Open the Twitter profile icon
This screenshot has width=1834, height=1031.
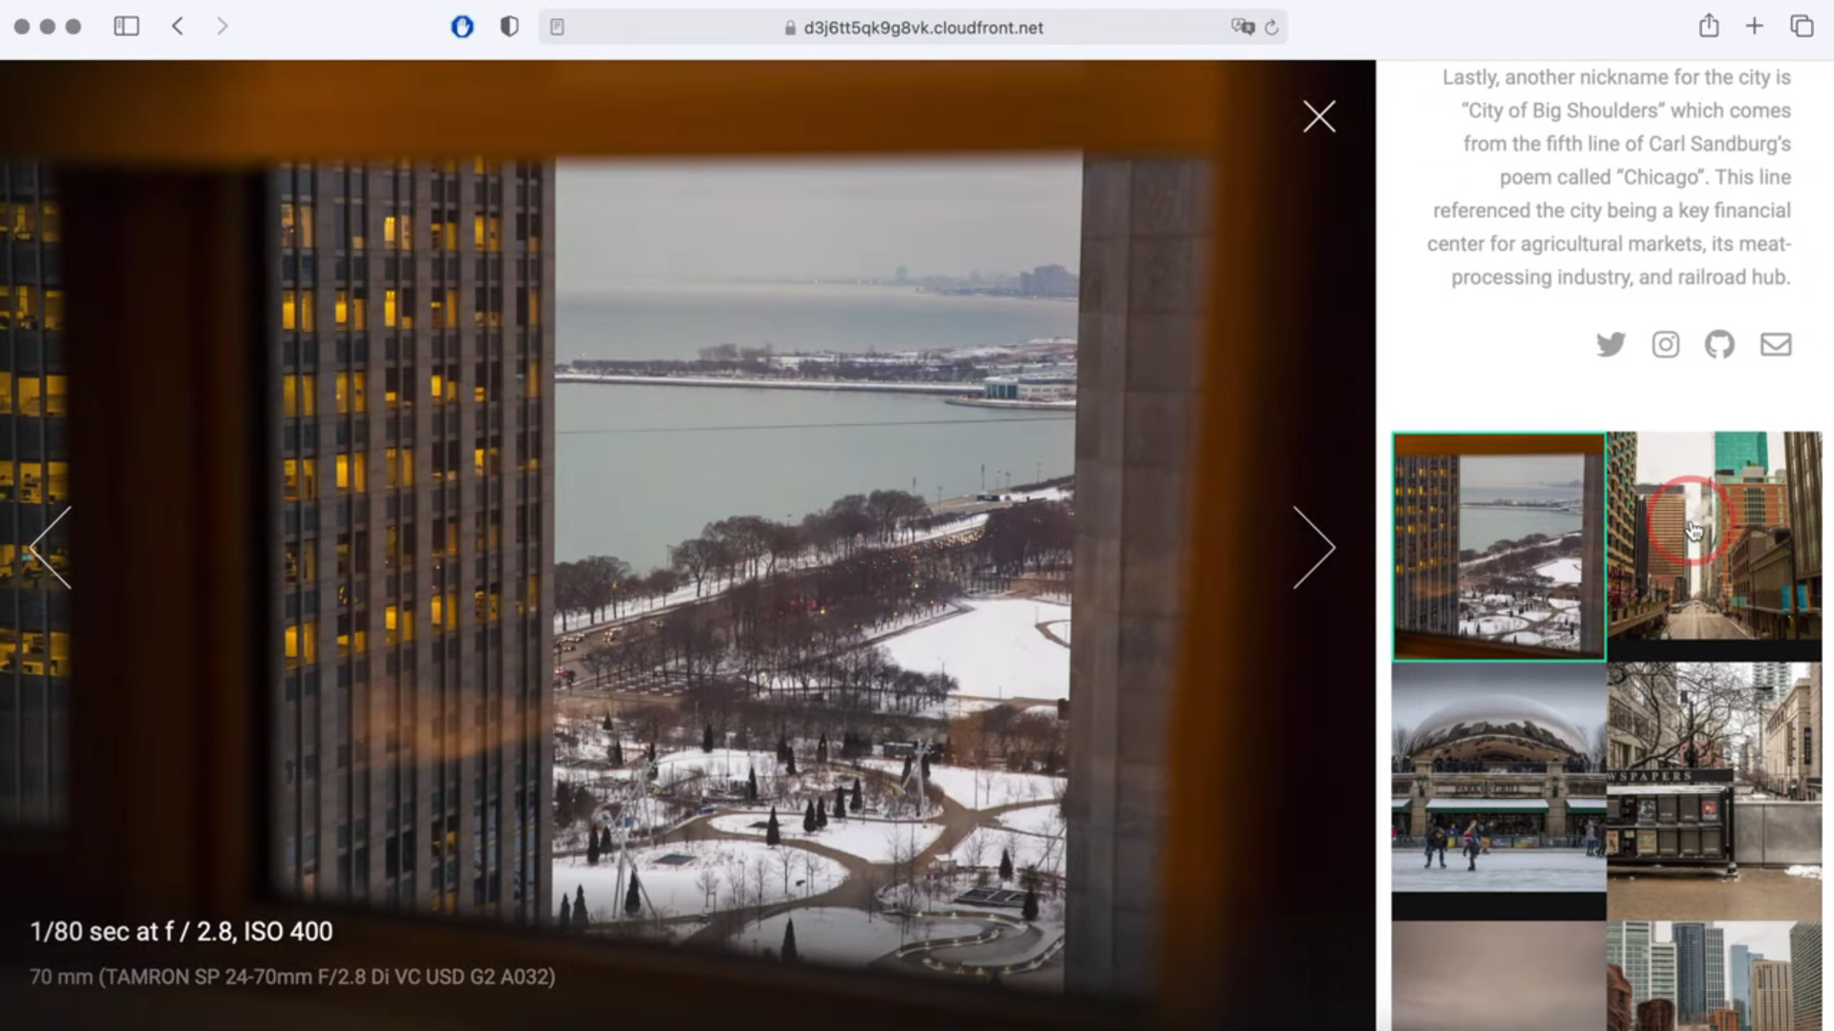click(x=1610, y=345)
